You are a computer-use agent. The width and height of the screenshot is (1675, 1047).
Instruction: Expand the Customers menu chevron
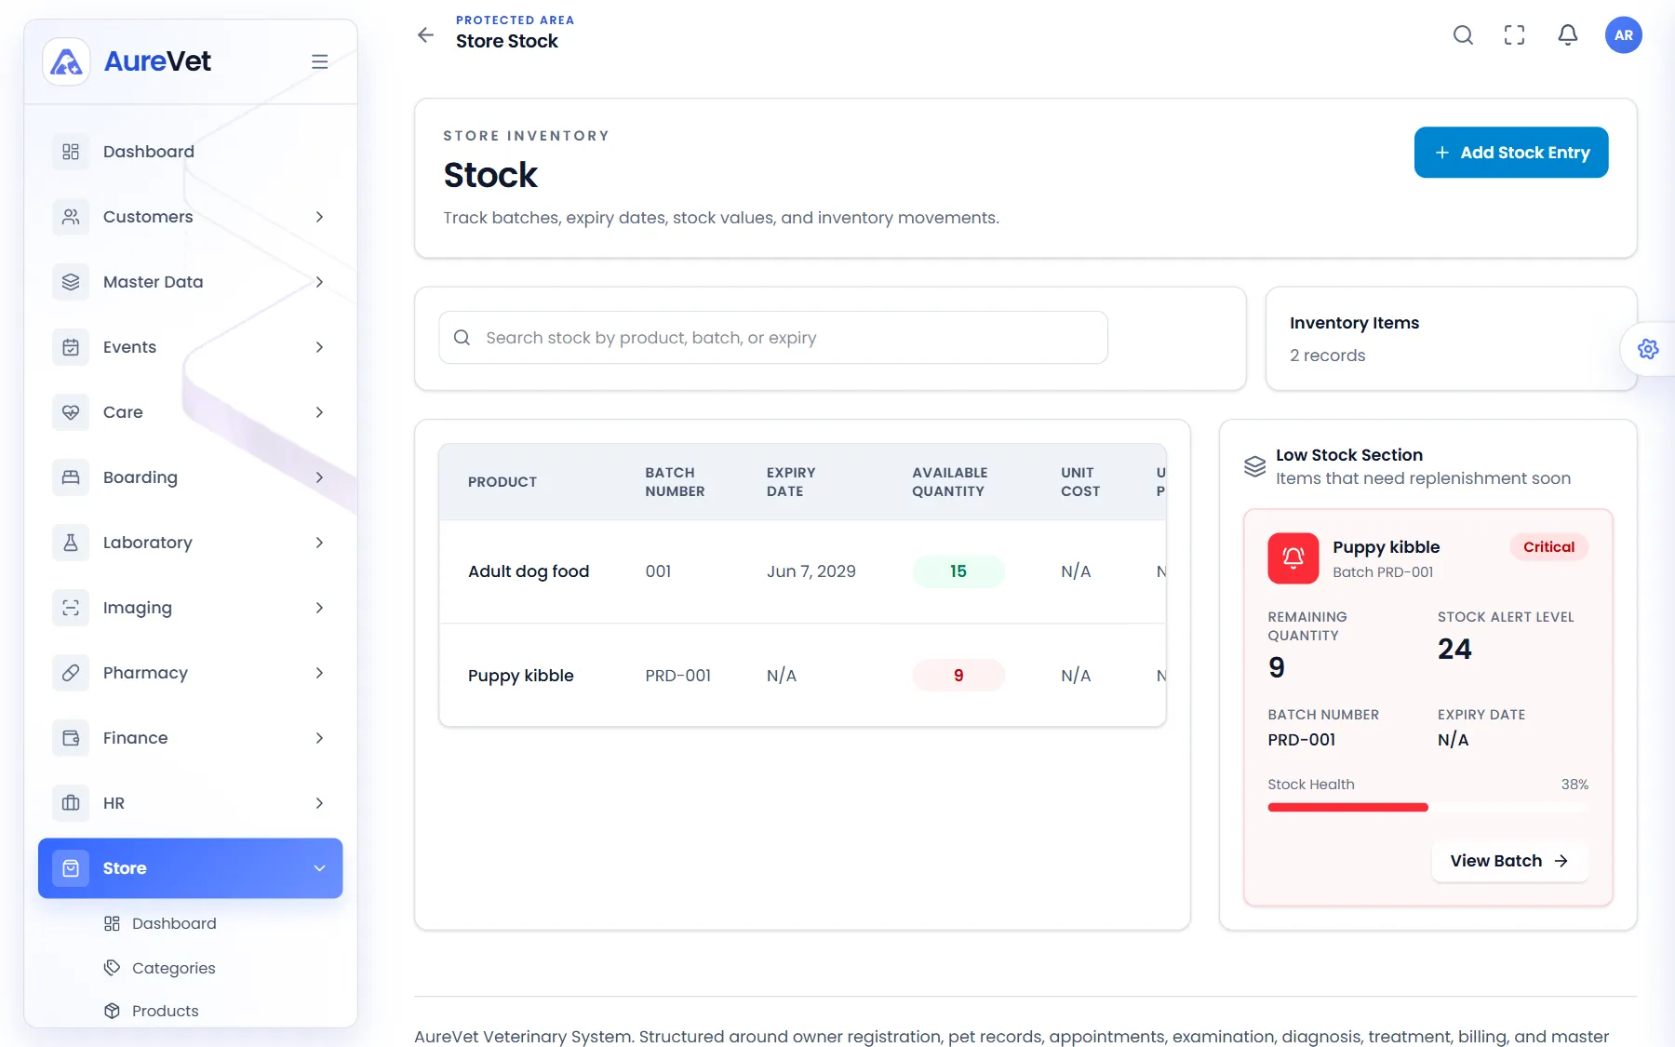point(319,217)
